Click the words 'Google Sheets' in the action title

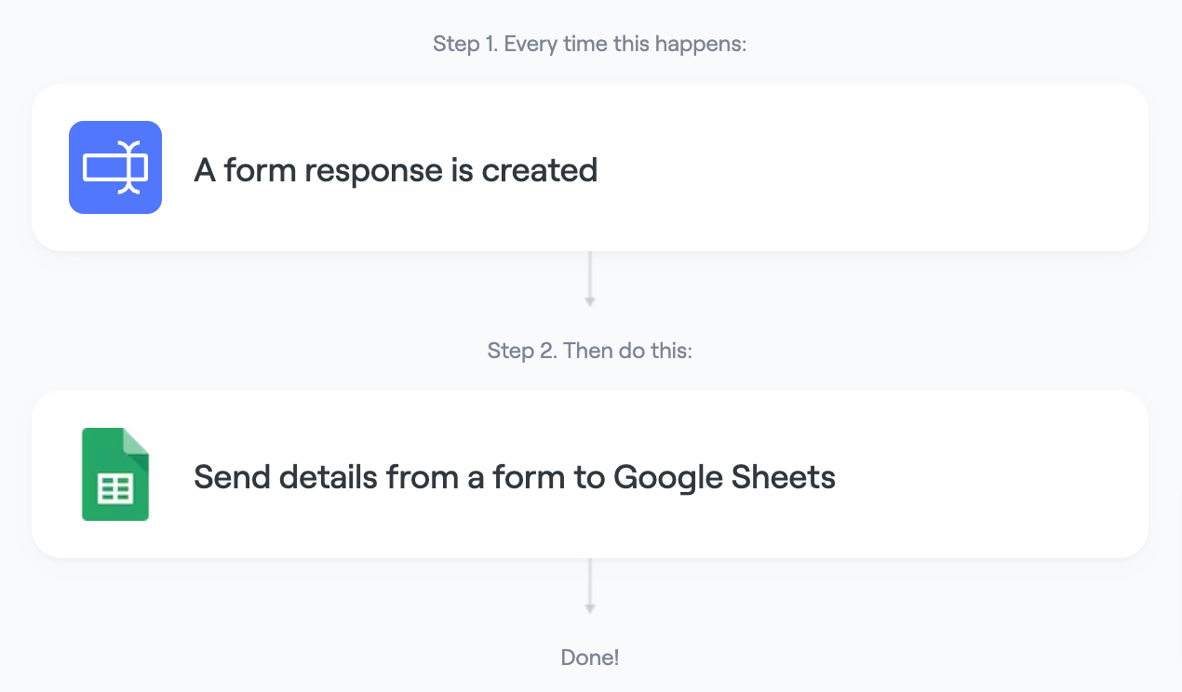pyautogui.click(x=724, y=478)
